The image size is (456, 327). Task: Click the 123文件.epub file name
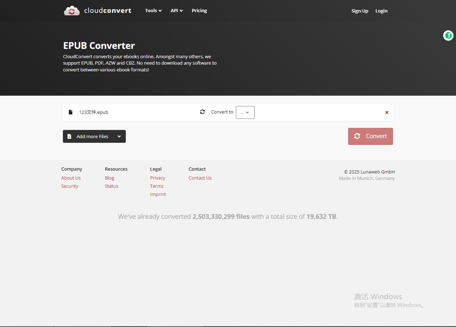click(94, 112)
